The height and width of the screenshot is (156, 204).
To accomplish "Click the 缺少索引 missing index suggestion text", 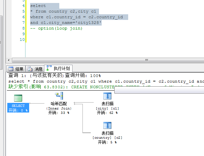I will (61, 87).
